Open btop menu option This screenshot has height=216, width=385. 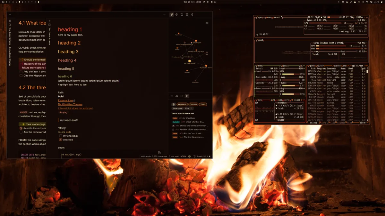[269, 17]
